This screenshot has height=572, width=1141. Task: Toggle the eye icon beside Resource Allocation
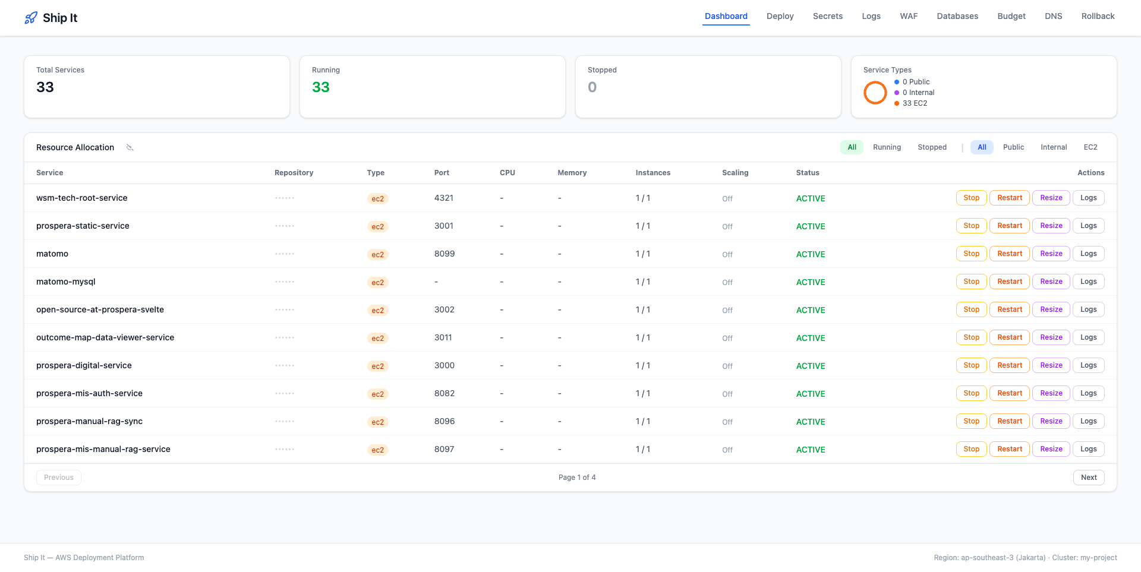point(130,147)
